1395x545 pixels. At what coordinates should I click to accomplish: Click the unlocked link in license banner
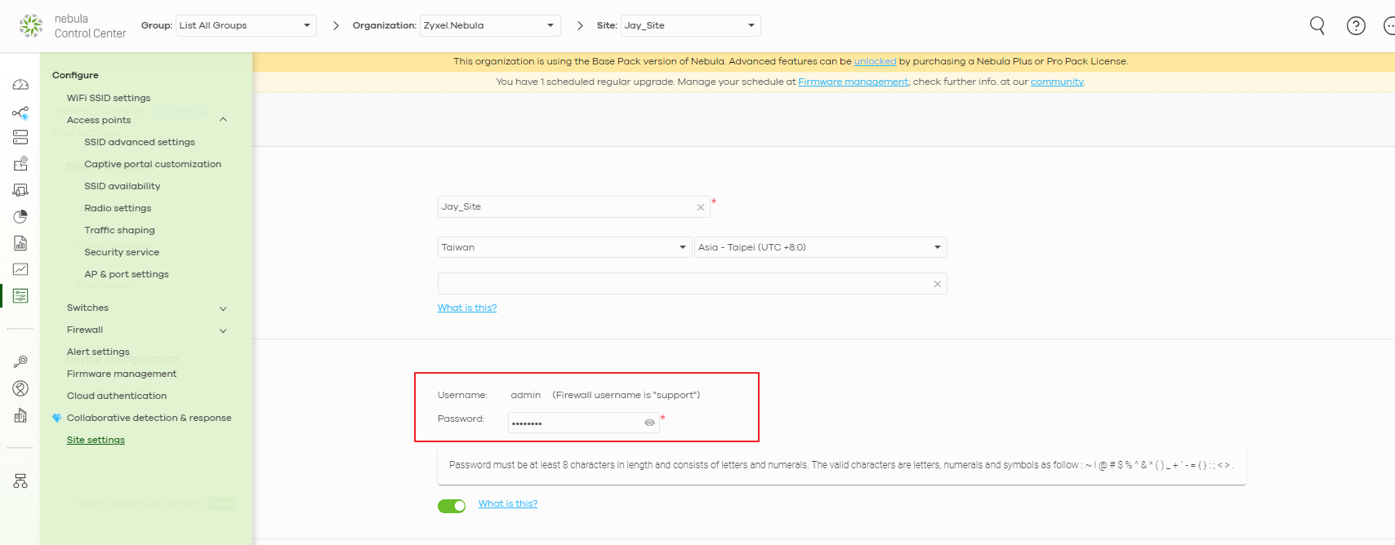pyautogui.click(x=875, y=61)
